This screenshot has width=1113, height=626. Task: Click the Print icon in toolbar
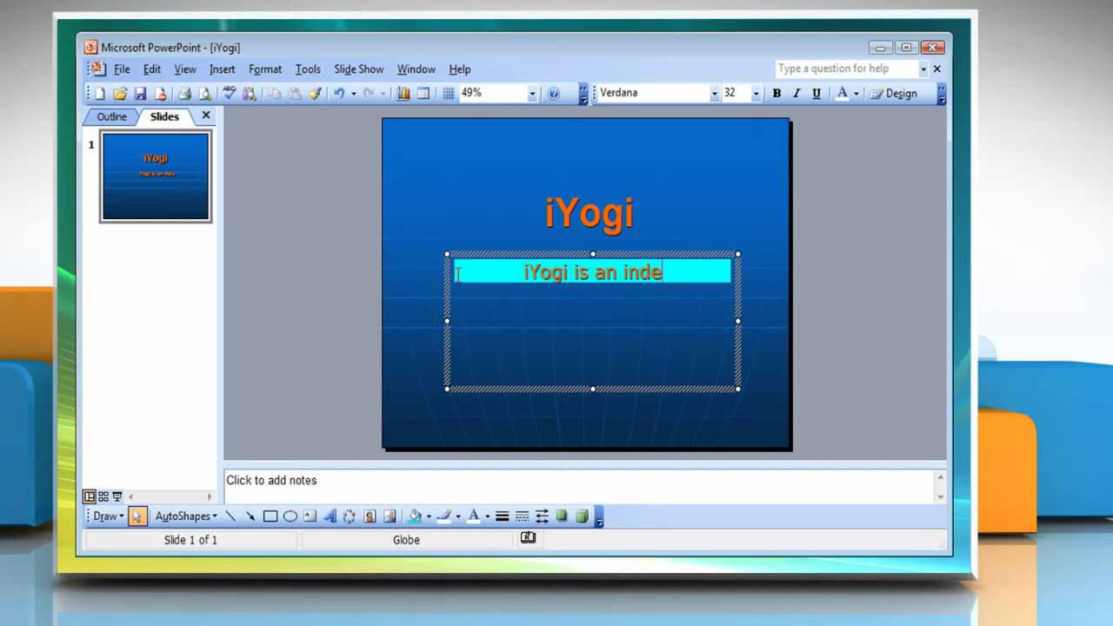(184, 93)
